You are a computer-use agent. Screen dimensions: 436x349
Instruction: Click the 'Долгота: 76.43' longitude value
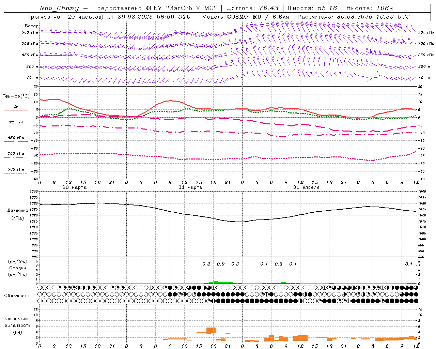pos(252,8)
